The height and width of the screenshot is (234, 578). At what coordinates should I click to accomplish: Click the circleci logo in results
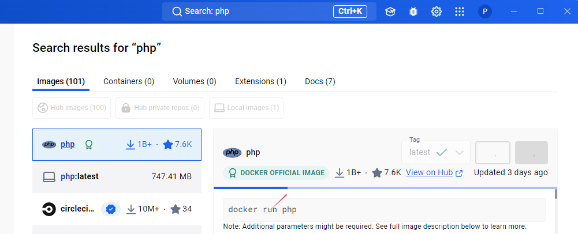(x=49, y=209)
